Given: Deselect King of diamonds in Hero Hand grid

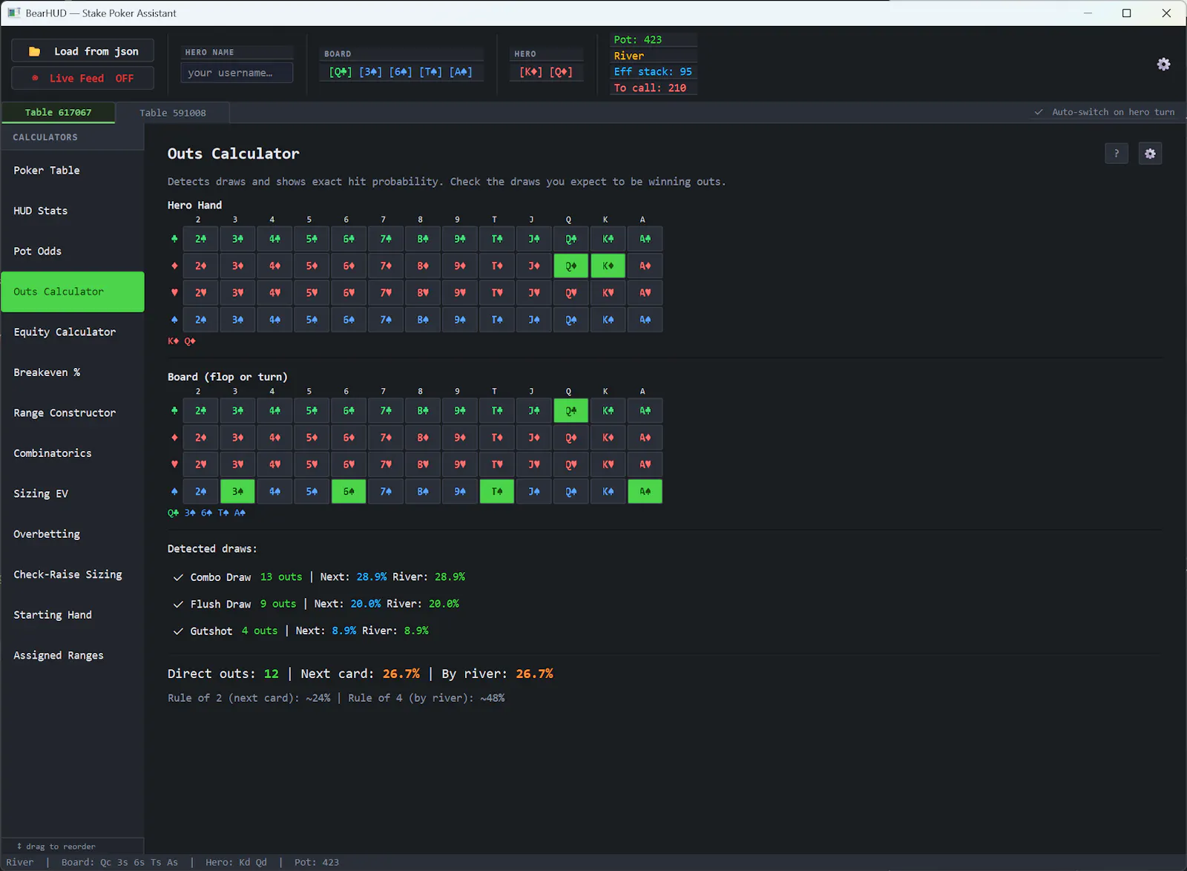Looking at the screenshot, I should coord(608,266).
